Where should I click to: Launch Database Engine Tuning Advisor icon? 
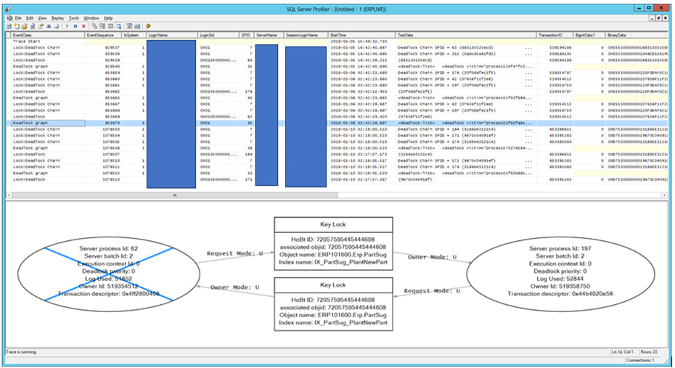click(x=129, y=26)
